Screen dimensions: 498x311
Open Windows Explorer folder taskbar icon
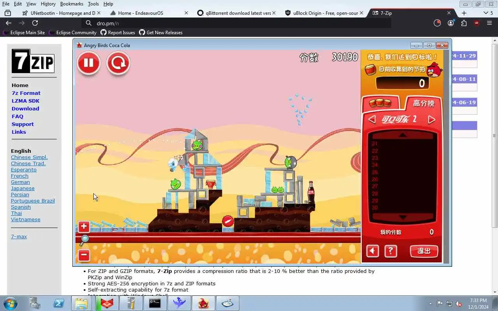tap(81, 303)
